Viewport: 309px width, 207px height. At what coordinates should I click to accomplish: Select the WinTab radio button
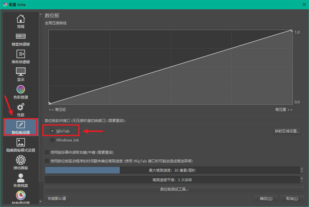[52, 131]
